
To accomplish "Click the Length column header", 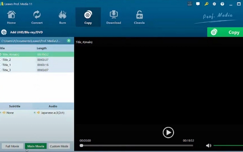I will tap(42, 48).
